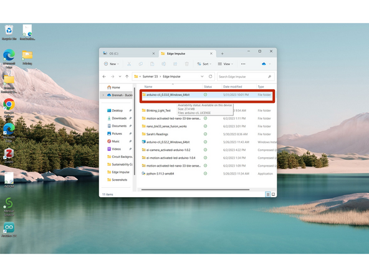Switch to large thumbnails view in status bar
This screenshot has width=369, height=277.
click(x=273, y=194)
